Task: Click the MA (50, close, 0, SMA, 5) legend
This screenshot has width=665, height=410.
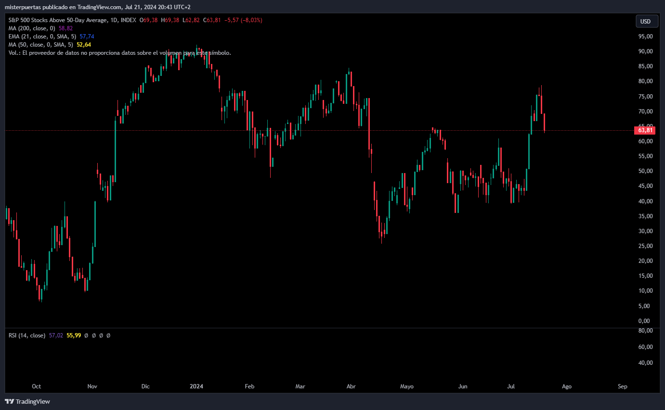Action: point(40,45)
